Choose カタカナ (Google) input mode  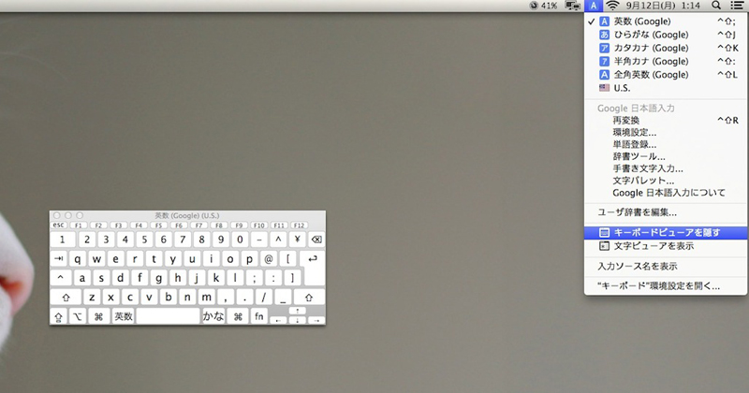666,49
